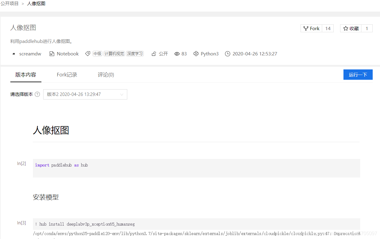
Task: Click the Notebook type icon
Action: click(52, 54)
